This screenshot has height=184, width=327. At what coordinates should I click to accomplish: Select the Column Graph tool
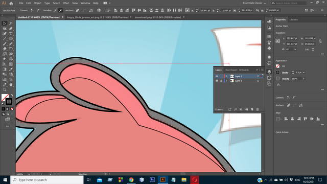5,80
